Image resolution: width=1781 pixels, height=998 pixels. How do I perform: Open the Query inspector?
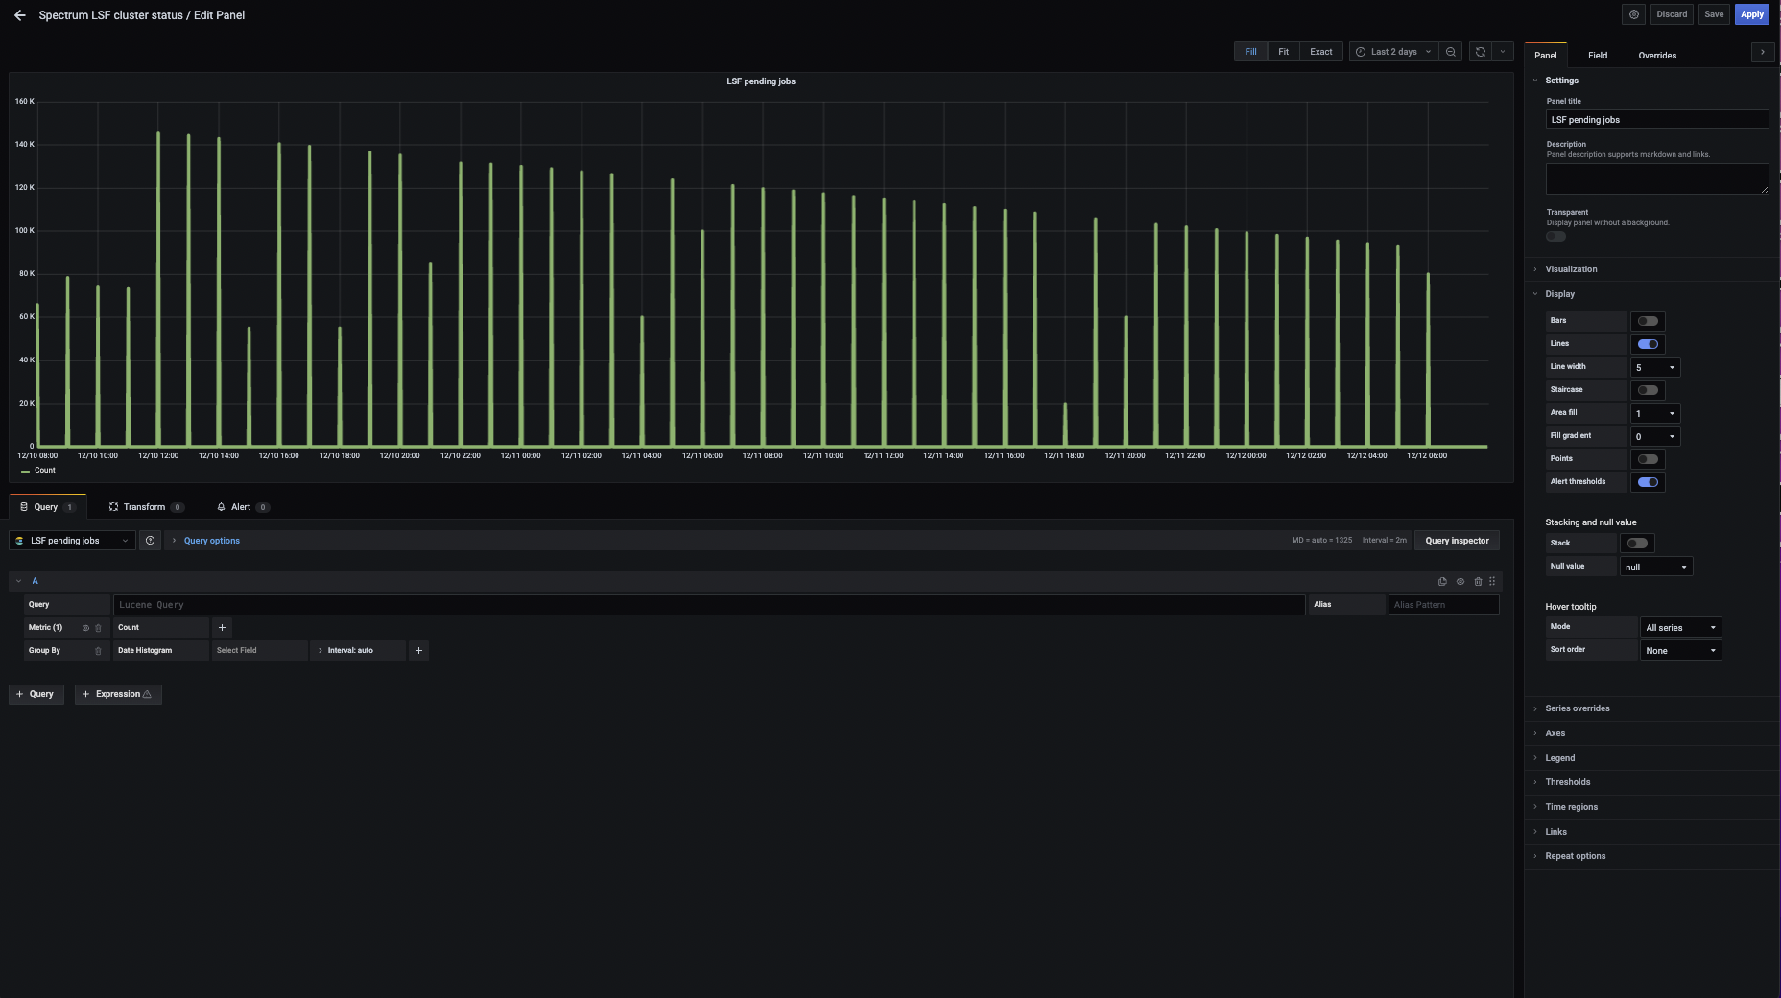(1457, 541)
